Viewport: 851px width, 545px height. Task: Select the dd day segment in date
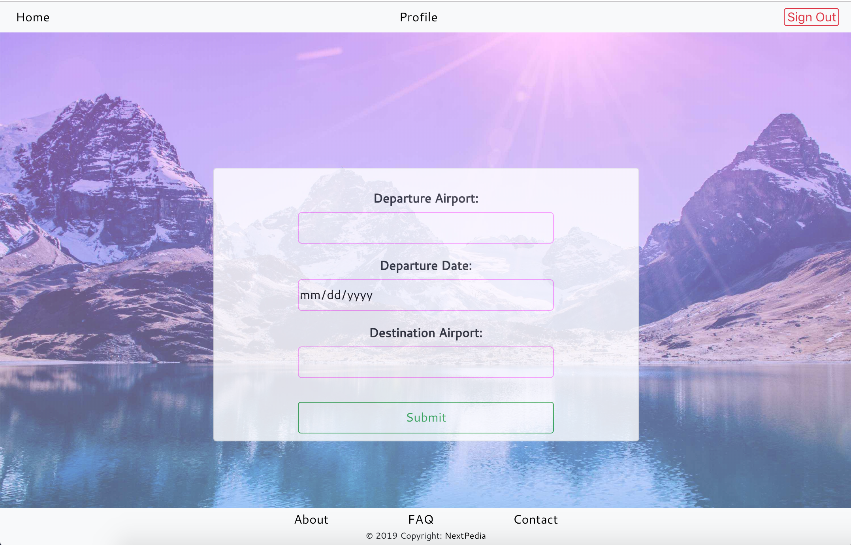(x=334, y=295)
